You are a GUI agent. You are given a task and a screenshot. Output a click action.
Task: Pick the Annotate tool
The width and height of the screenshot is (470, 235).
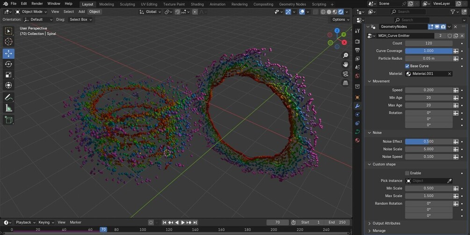click(8, 97)
